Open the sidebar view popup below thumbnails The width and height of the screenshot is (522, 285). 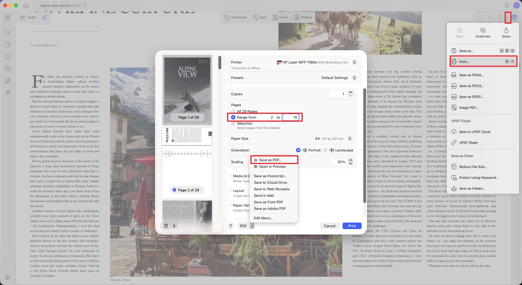point(170,226)
